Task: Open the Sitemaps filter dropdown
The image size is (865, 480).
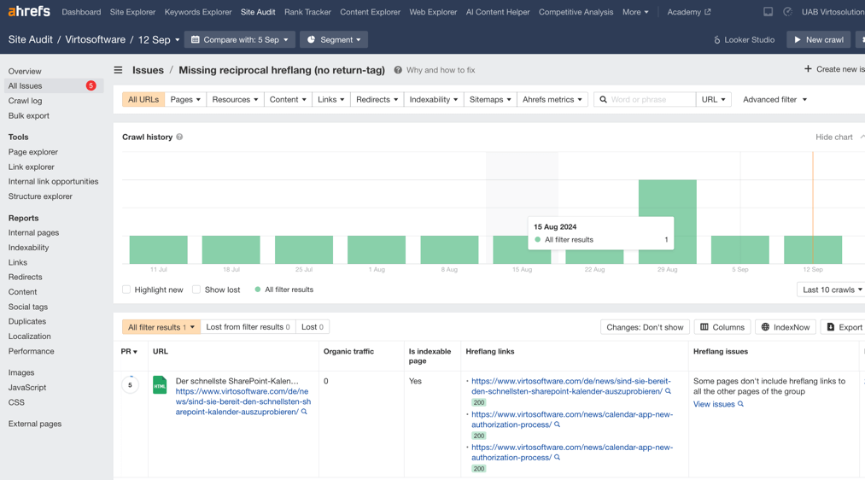Action: (x=490, y=99)
